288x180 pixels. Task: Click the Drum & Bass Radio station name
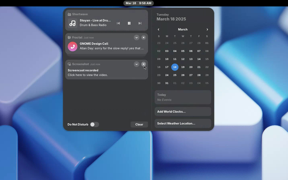93,25
